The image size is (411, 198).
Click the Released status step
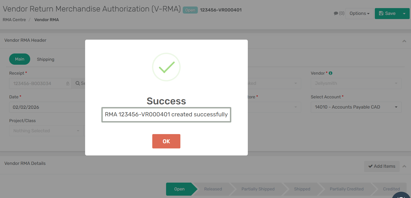point(213,189)
